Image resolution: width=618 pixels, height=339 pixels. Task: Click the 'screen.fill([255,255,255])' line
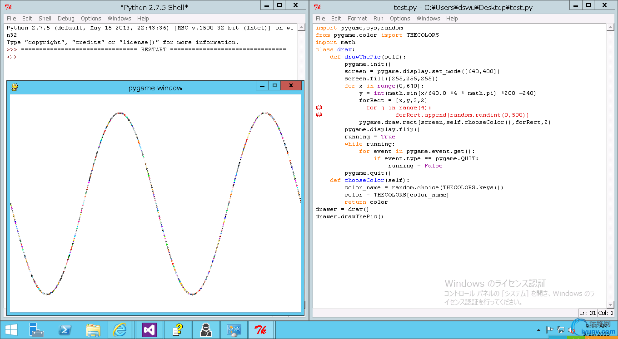click(391, 79)
